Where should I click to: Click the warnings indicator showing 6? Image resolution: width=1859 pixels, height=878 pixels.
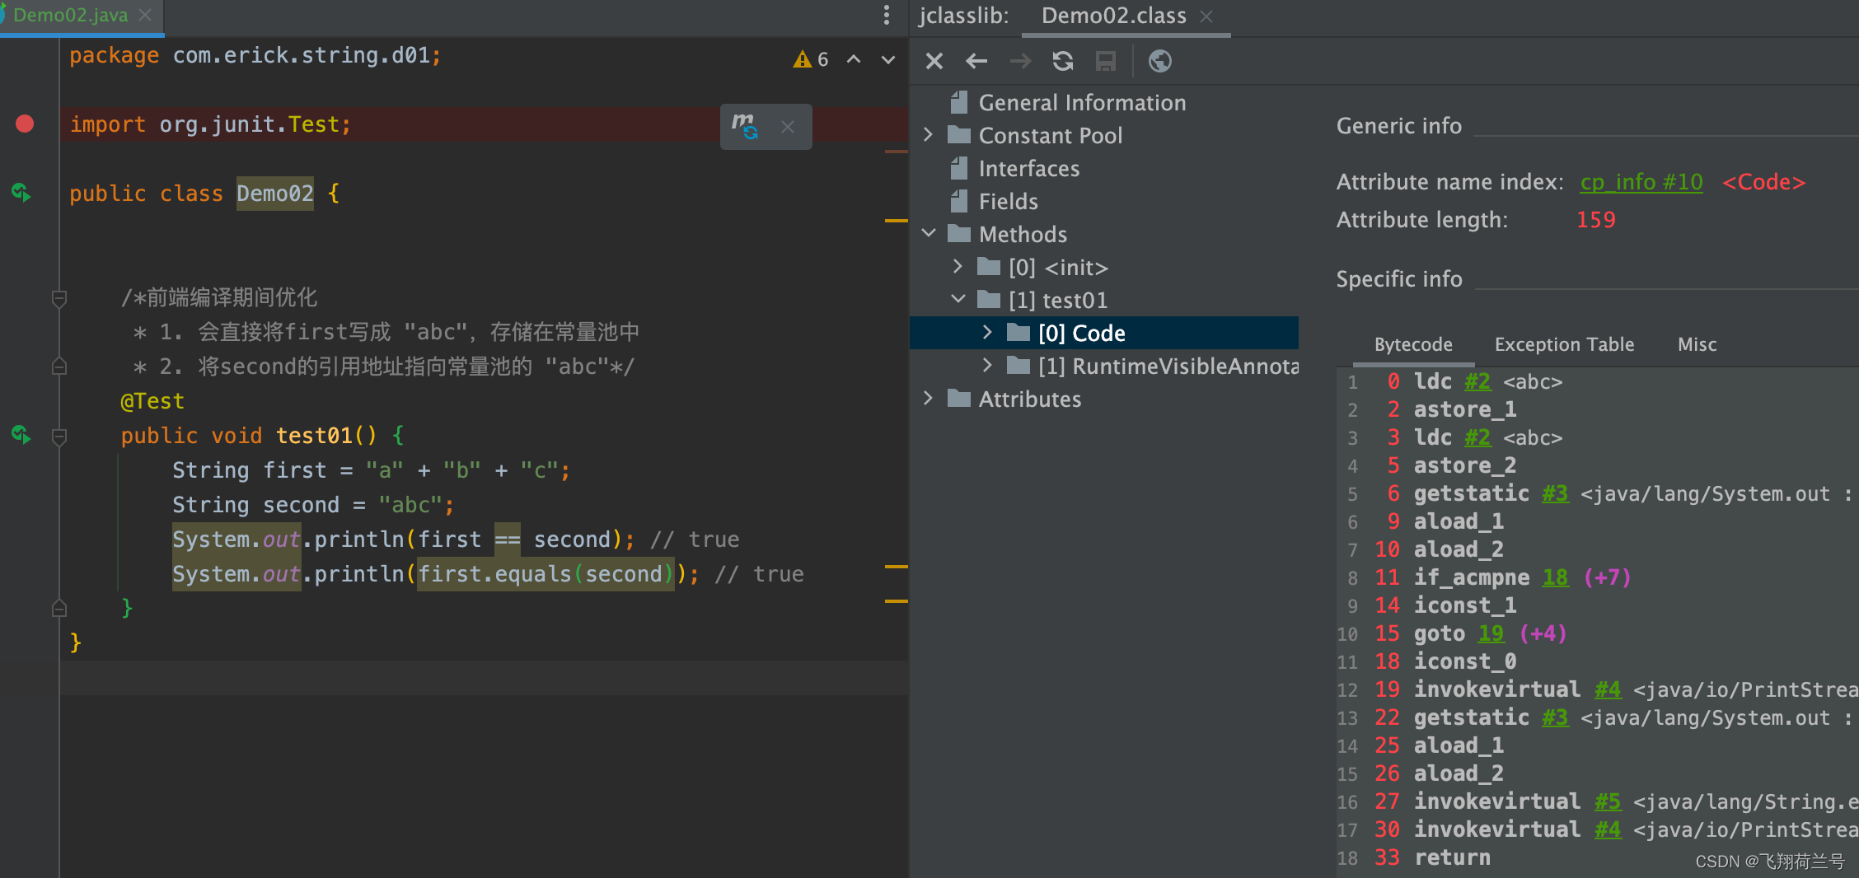point(811,59)
